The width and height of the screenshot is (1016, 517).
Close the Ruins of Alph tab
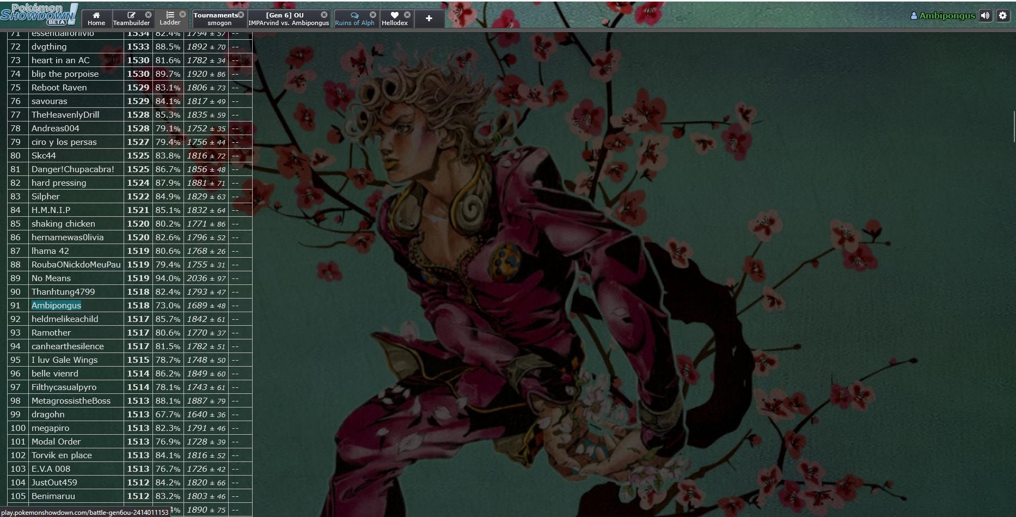[x=372, y=15]
